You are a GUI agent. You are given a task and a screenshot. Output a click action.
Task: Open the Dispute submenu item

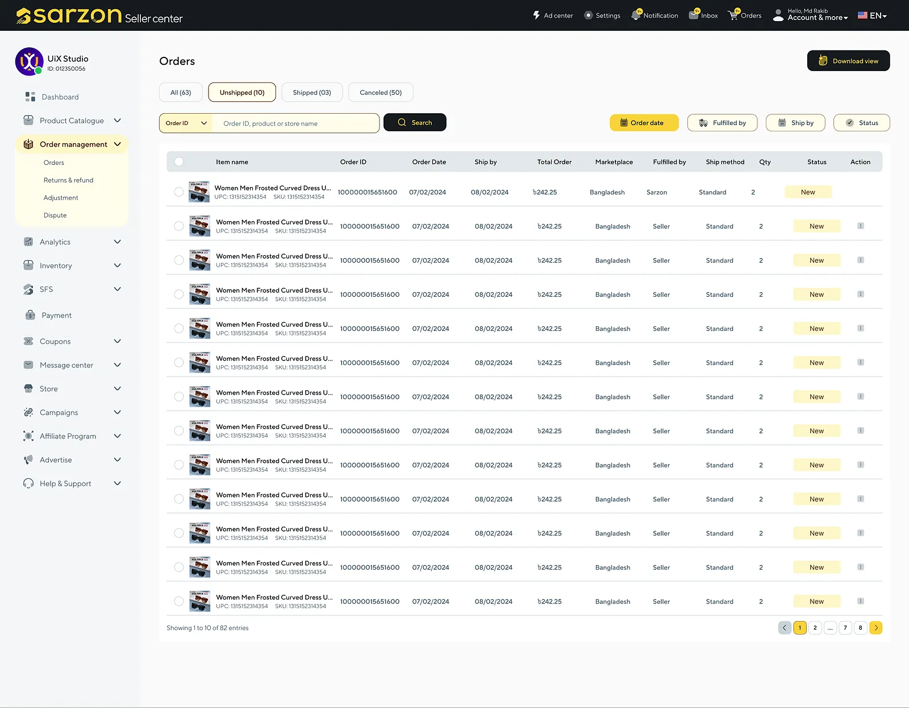point(55,216)
